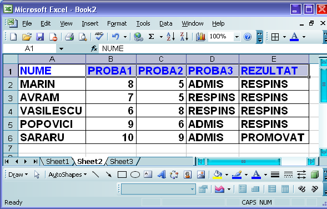Select Objects arrow on Draw toolbar
The image size is (327, 209).
pyautogui.click(x=37, y=175)
